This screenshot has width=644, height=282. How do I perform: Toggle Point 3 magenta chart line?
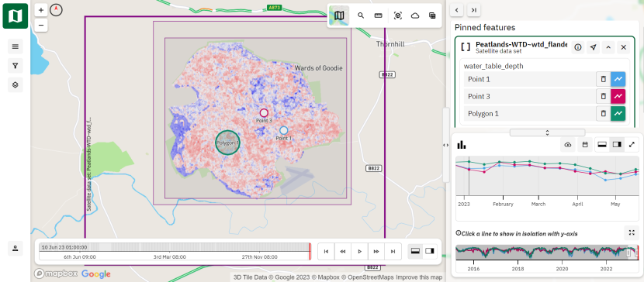tap(618, 96)
